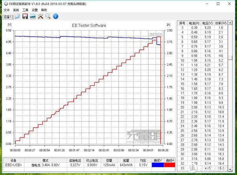Open the 设置 menu
Viewport: 237px width, 175px height.
point(35,10)
